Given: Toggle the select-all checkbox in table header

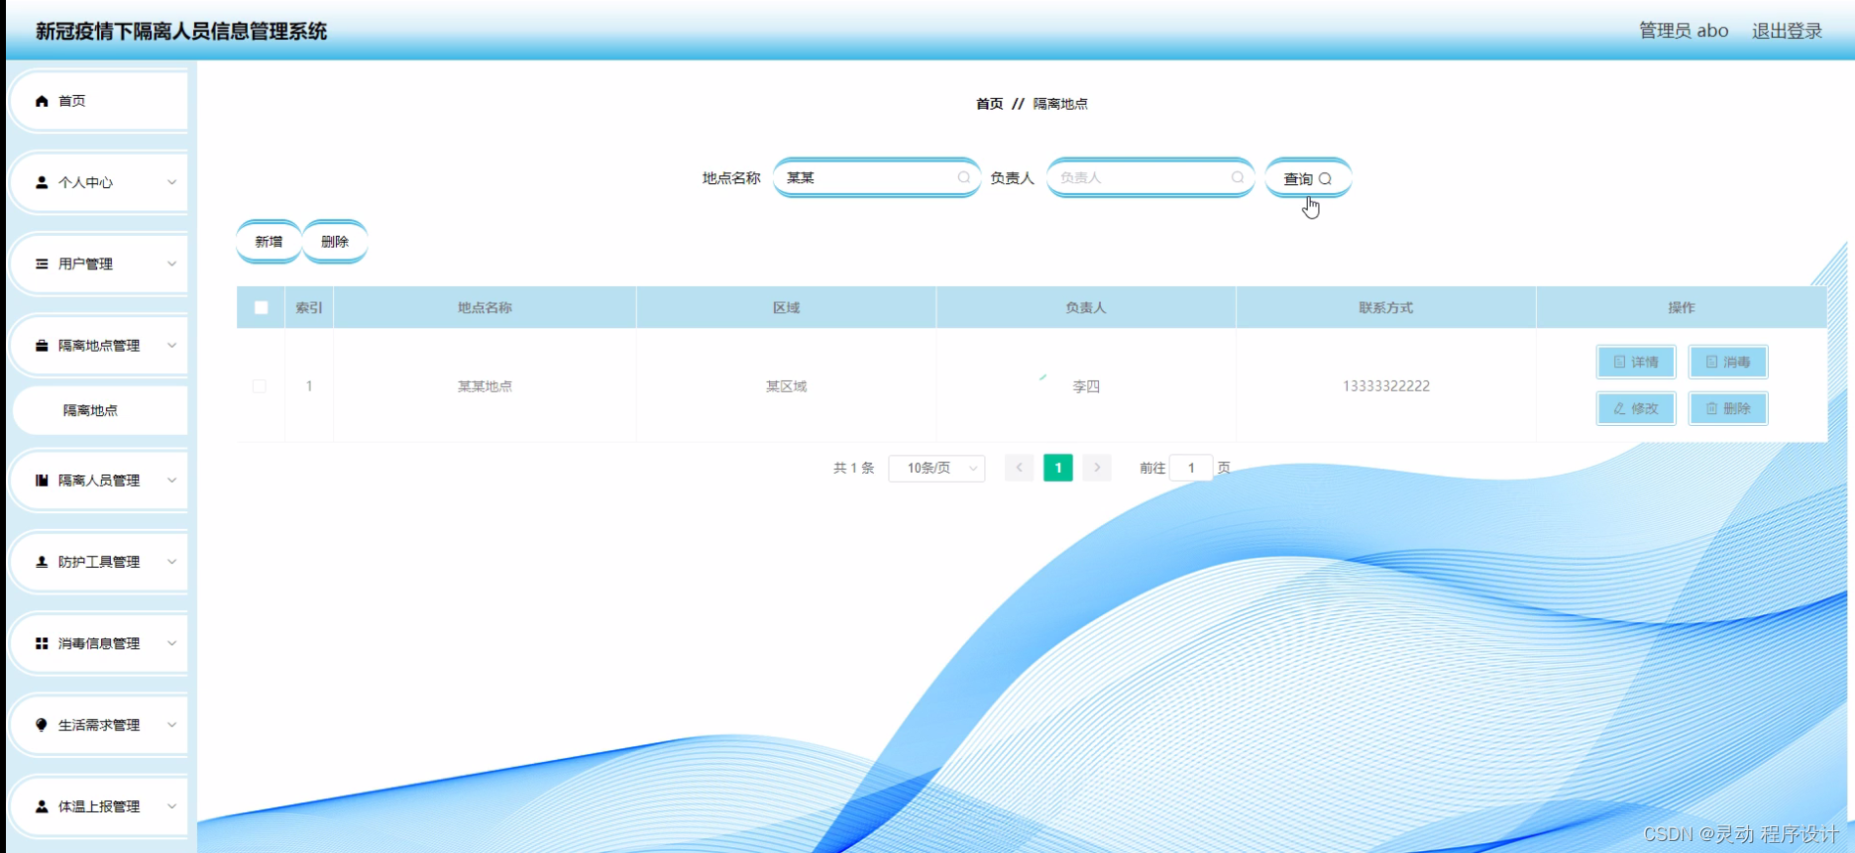Looking at the screenshot, I should (262, 308).
